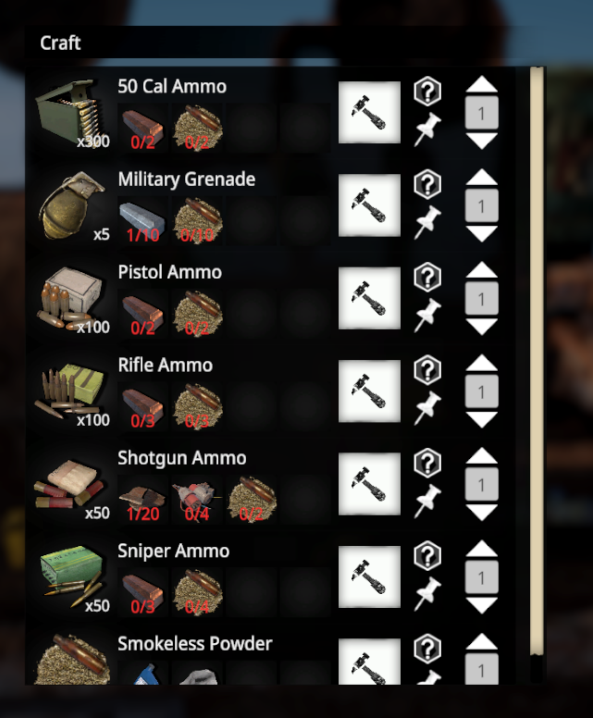
Task: Pin the Sniper Ammo recipe
Action: pos(427,593)
